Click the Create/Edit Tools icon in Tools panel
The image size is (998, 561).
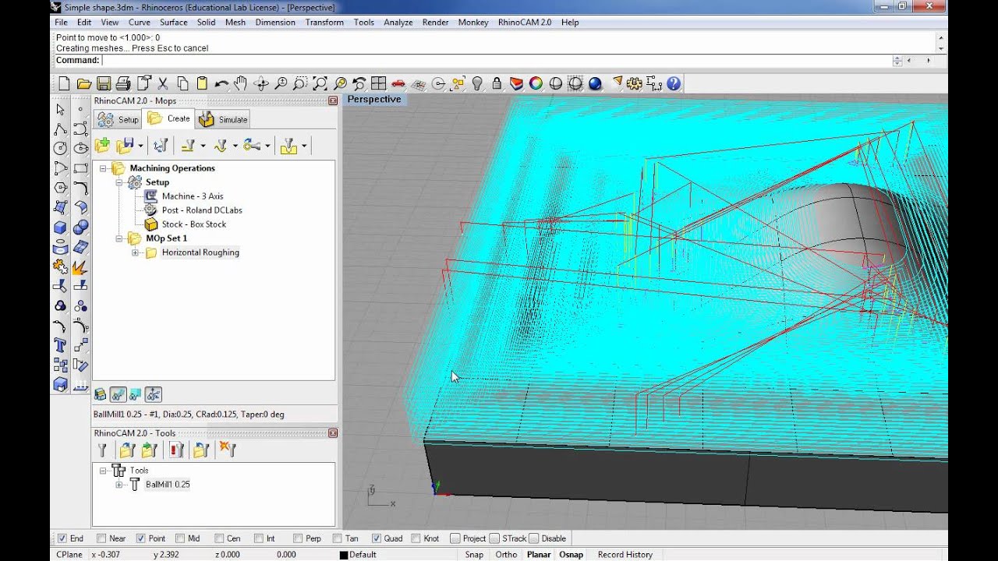(x=102, y=450)
